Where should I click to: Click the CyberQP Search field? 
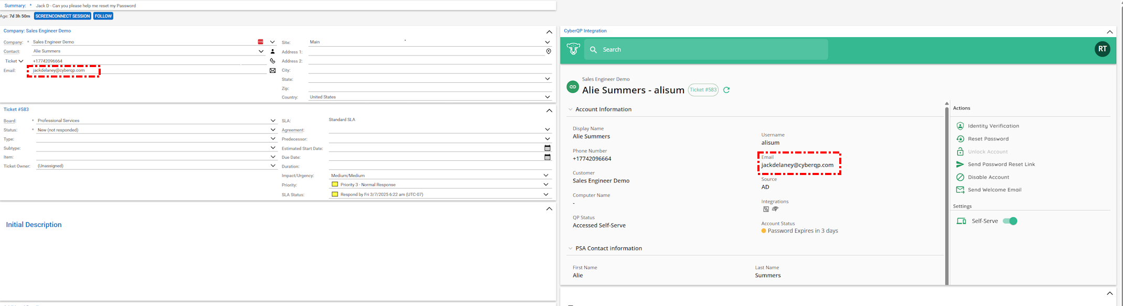707,49
